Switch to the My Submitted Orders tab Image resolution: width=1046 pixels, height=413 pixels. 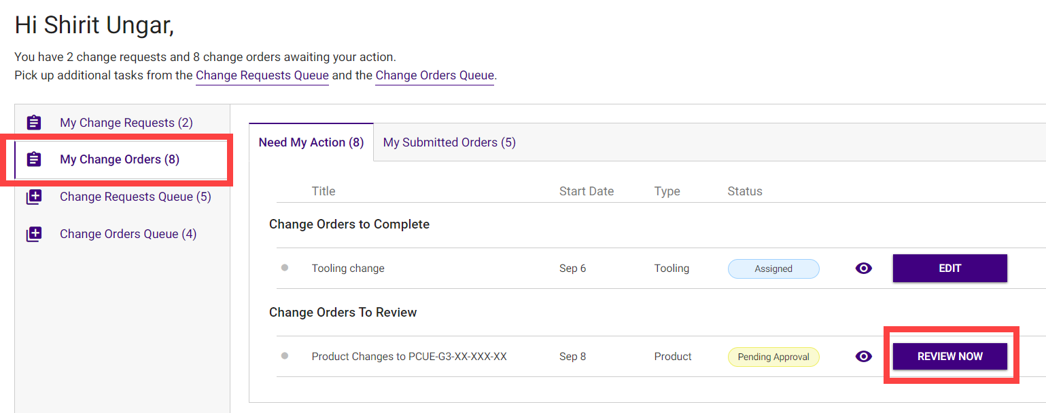(449, 142)
